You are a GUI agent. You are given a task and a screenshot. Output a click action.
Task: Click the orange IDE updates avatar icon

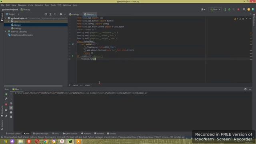coord(249,10)
